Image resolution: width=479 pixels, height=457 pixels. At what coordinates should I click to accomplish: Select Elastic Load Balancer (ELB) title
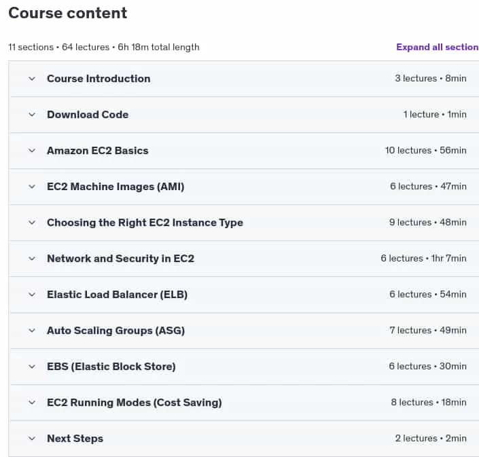click(118, 295)
